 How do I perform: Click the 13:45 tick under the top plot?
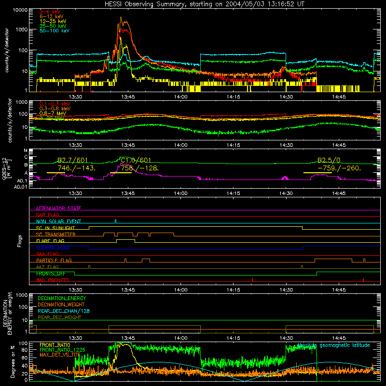(x=128, y=97)
